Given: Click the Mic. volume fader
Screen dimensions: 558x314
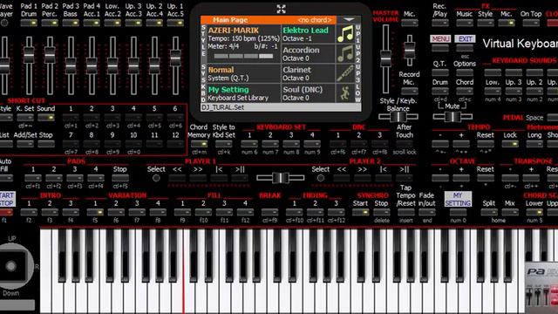Looking at the screenshot, I should click(410, 50).
